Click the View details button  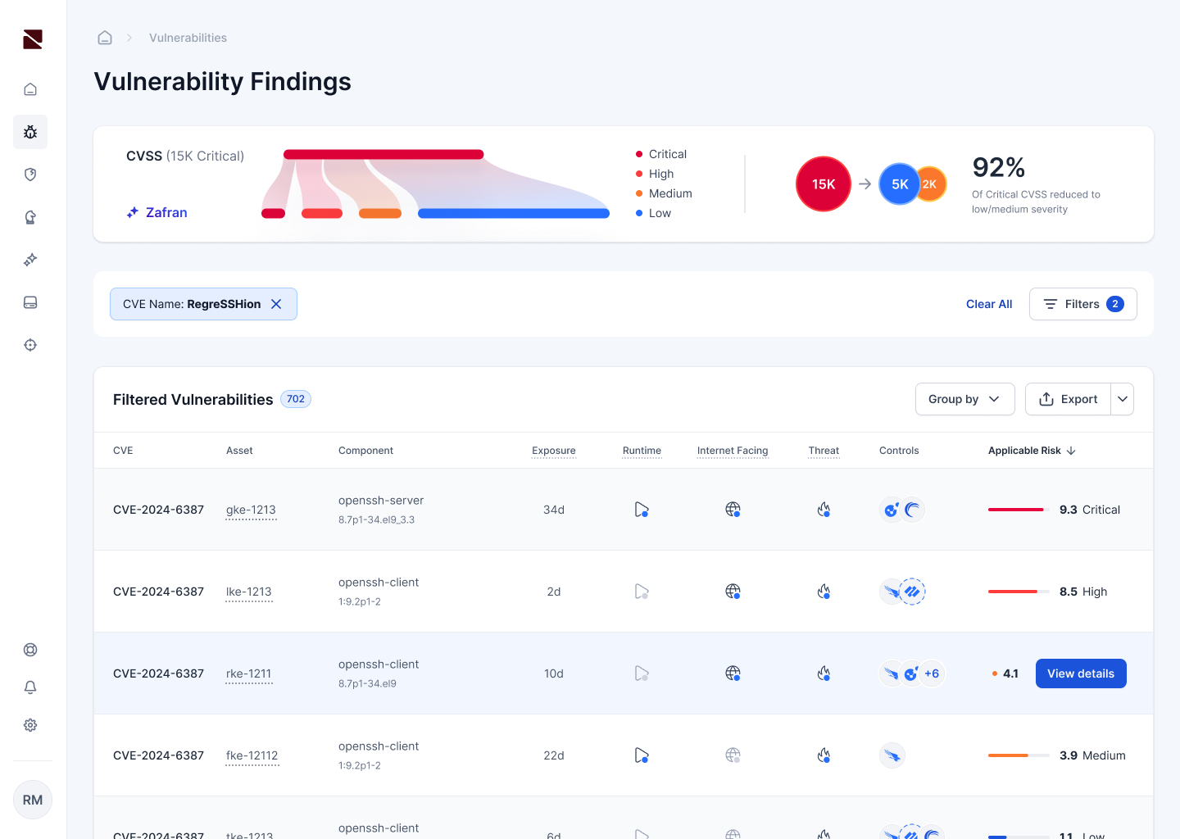[1080, 673]
